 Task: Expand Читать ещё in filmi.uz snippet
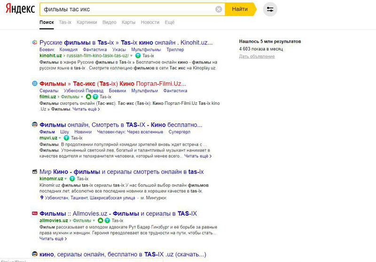pos(86,109)
